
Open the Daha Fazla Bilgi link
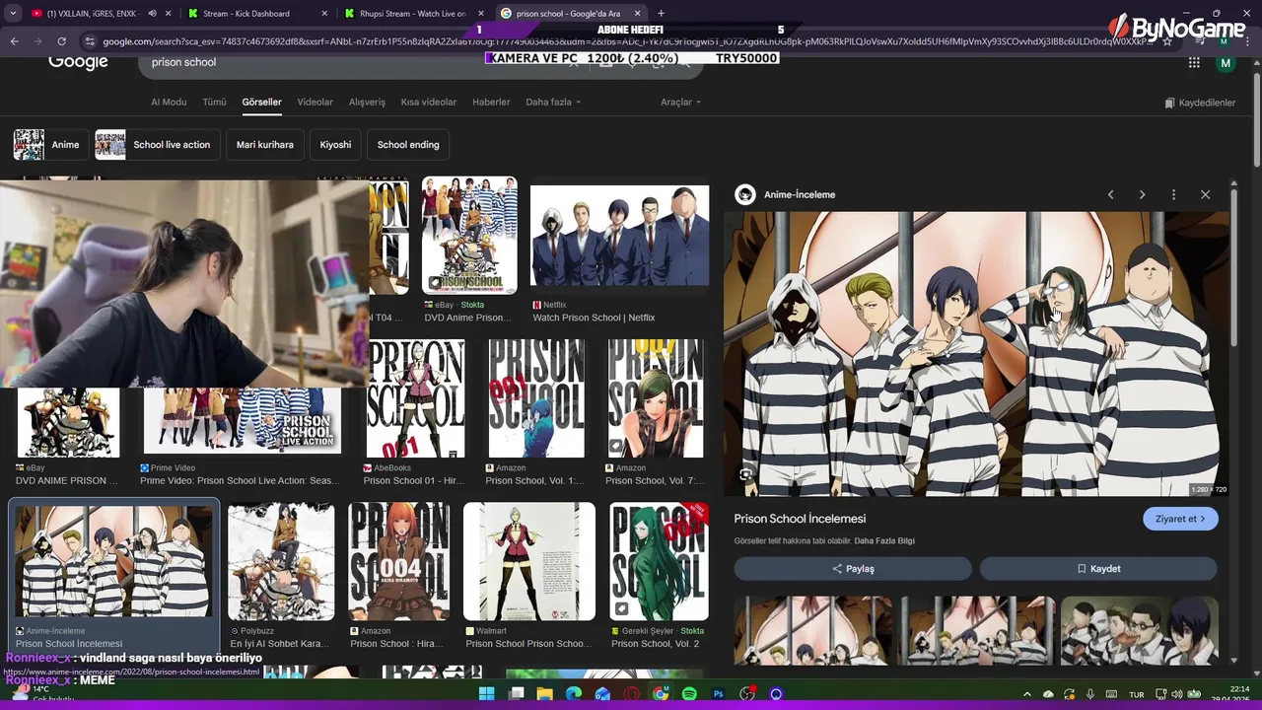point(884,541)
